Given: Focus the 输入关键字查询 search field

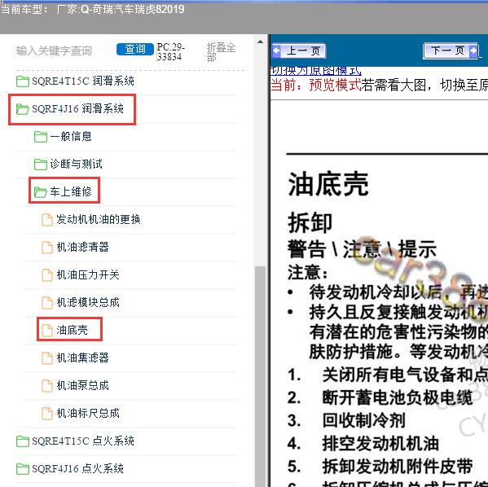Looking at the screenshot, I should [x=54, y=50].
